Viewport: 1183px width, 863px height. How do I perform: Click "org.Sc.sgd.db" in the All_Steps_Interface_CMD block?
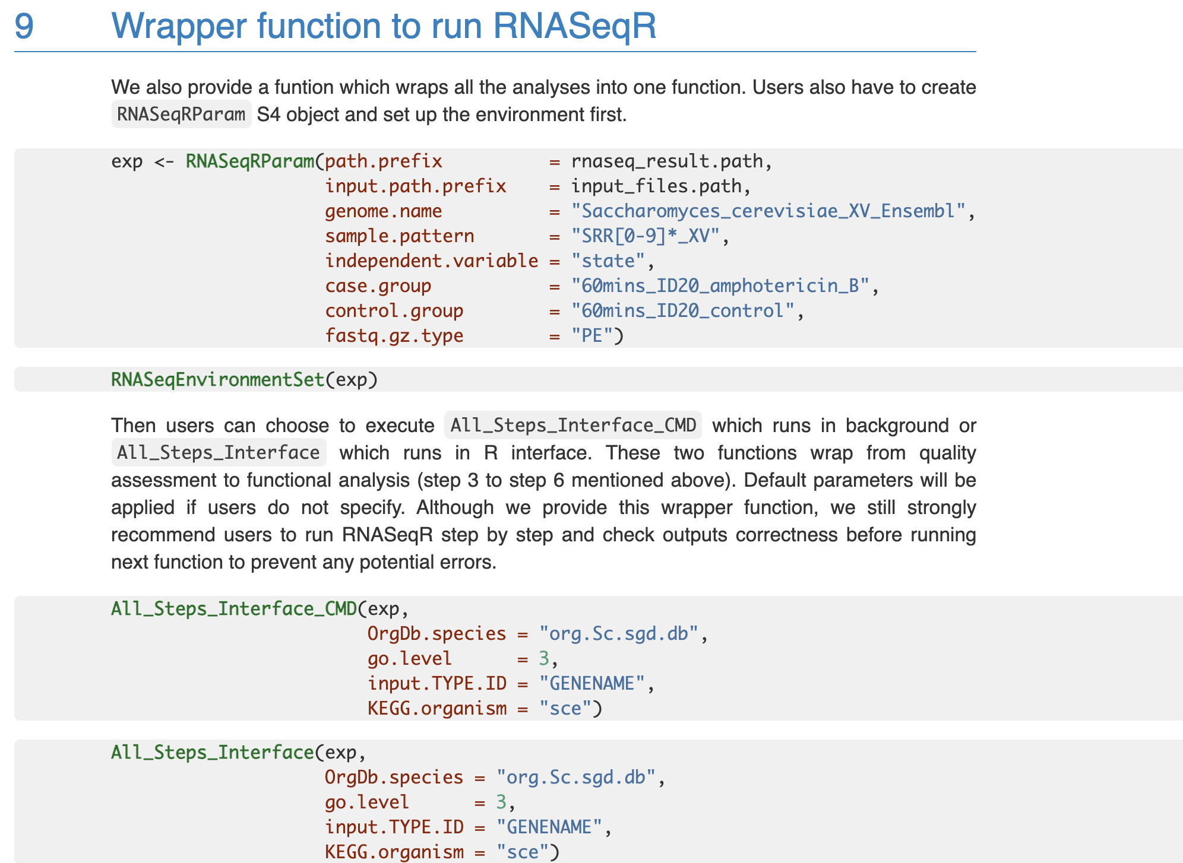[619, 634]
